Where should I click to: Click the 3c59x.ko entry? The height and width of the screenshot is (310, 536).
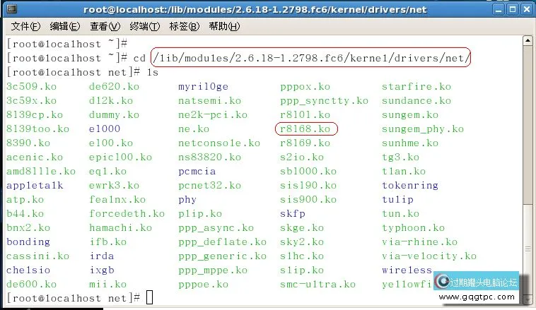point(31,101)
